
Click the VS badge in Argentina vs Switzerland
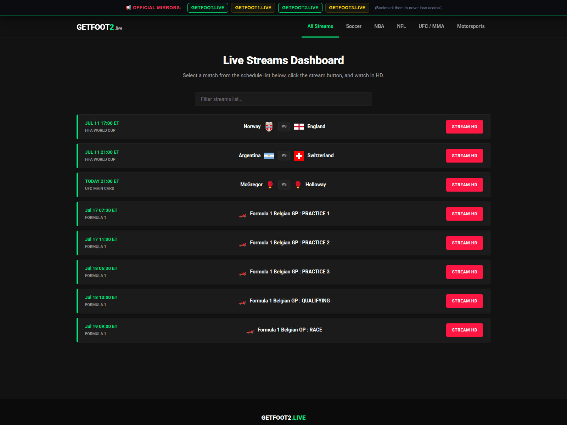(284, 155)
